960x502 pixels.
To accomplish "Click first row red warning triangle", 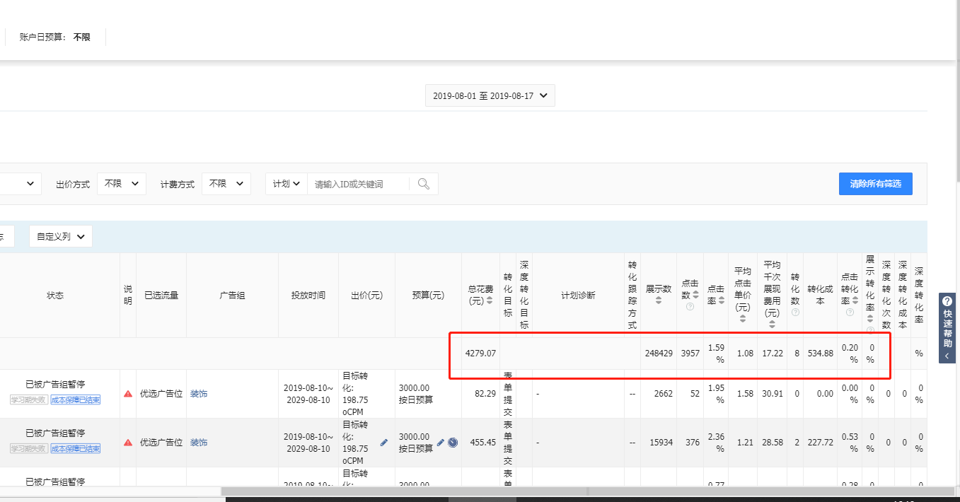I will (128, 394).
